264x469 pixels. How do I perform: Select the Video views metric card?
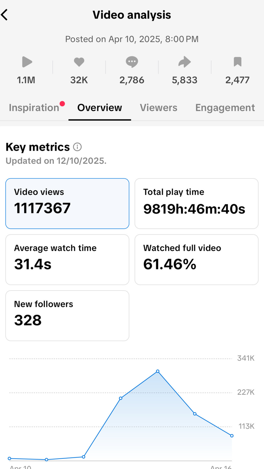pos(67,203)
